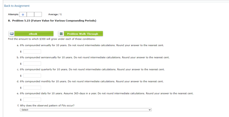The width and height of the screenshot is (229, 117).
Task: Click answer field for part c quarterly
Action: (32, 76)
